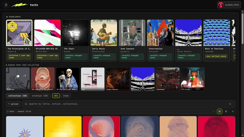244x137 pixels.
Task: Focus the search by title field
Action: [129, 104]
